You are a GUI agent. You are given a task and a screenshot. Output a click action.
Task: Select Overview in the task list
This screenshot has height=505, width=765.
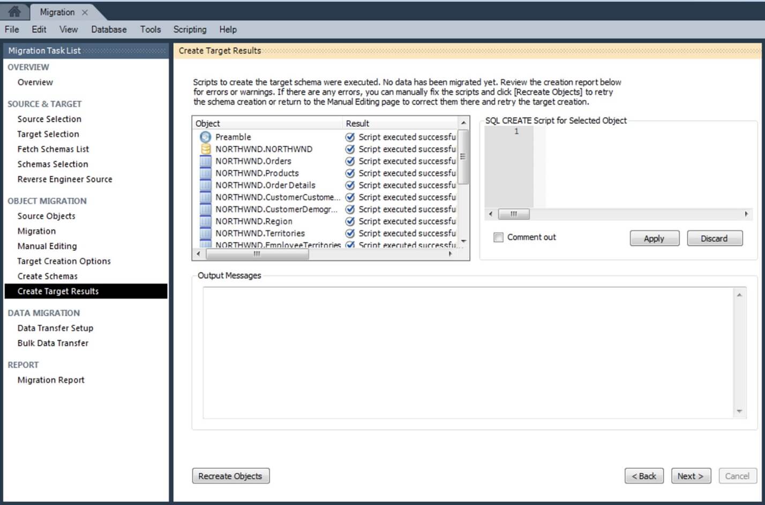(35, 82)
